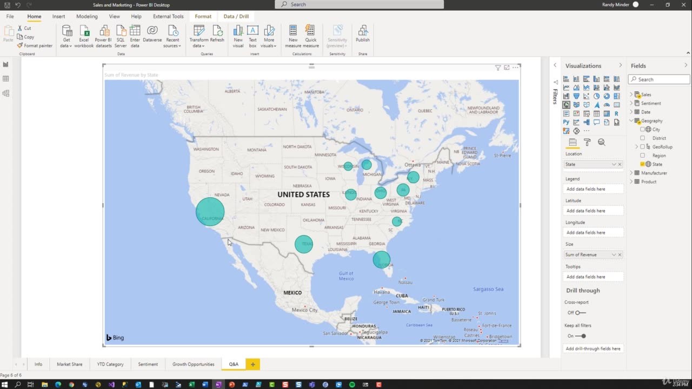
Task: Enter Focus mode on the map visual
Action: [507, 68]
